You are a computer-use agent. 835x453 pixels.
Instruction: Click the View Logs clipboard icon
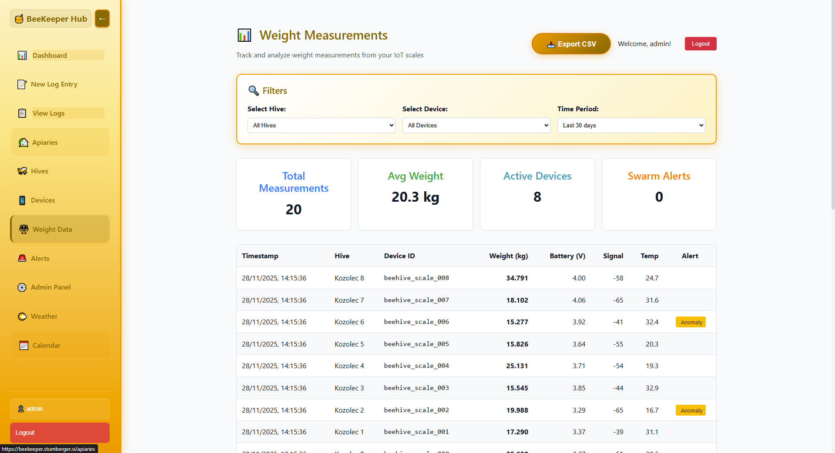(22, 113)
